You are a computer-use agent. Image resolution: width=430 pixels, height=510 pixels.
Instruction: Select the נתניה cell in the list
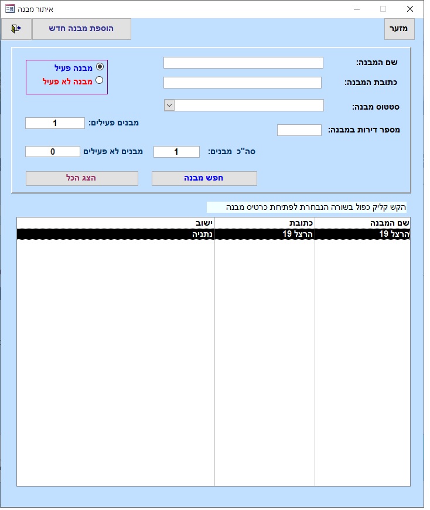coord(116,234)
